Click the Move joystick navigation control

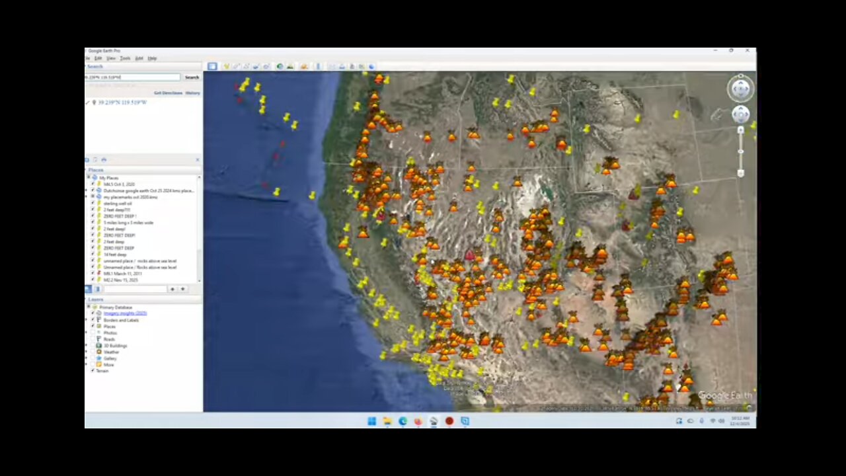click(740, 114)
